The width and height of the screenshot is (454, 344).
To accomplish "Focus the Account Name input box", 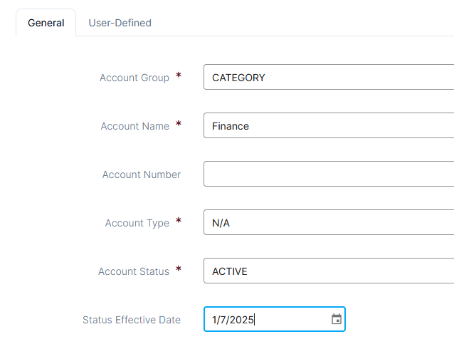I will coord(329,125).
